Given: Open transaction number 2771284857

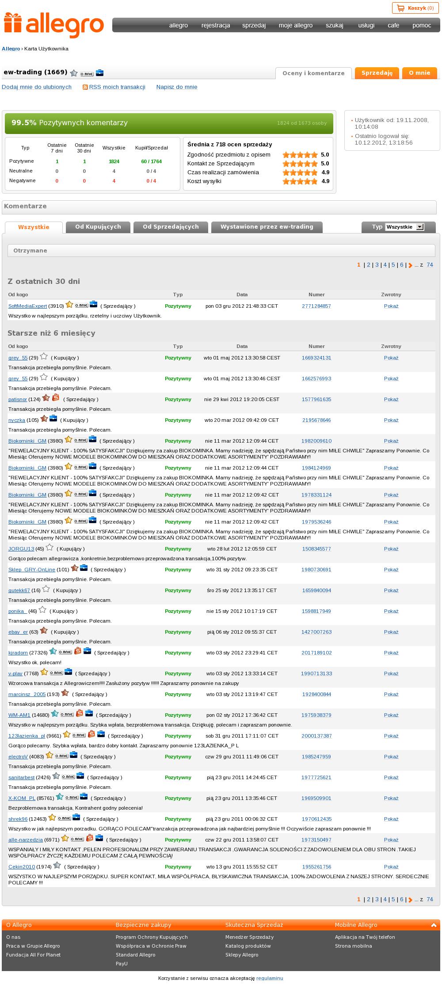Looking at the screenshot, I should click(316, 306).
